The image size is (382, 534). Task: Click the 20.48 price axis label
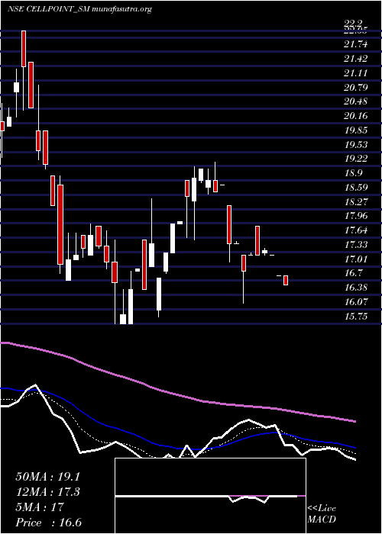356,101
